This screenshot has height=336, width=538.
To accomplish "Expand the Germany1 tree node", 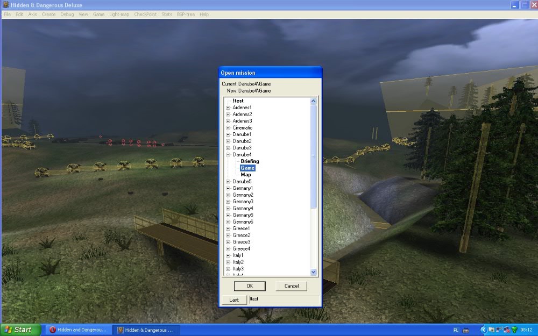I will (x=228, y=188).
